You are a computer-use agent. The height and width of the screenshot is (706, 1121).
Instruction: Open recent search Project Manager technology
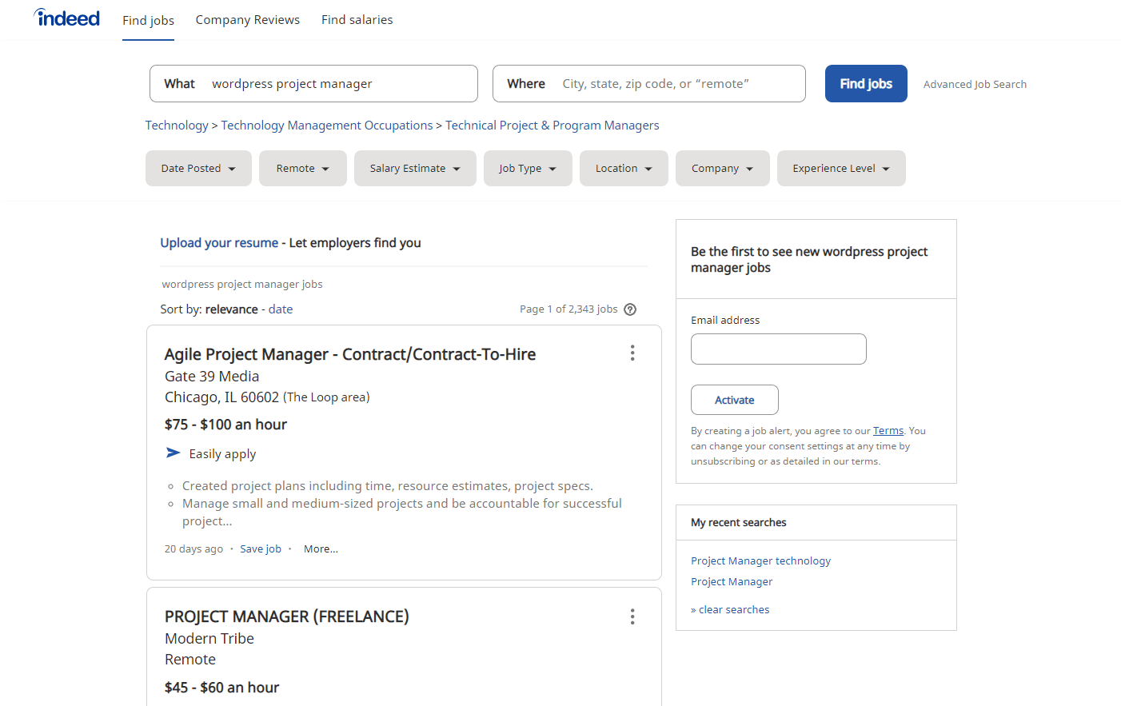(761, 561)
